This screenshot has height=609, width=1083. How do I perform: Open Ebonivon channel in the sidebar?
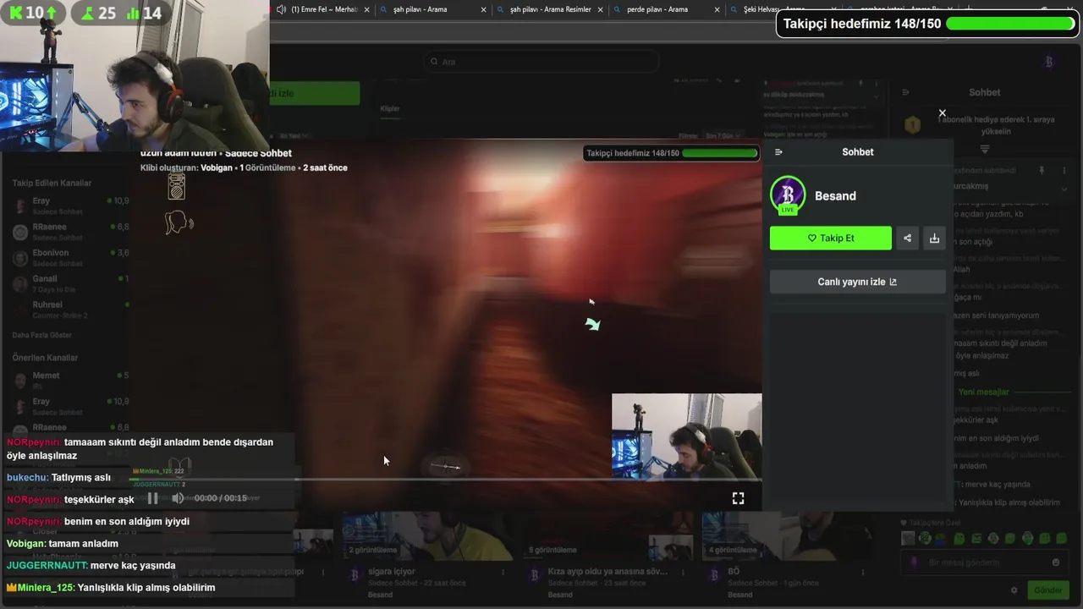tap(71, 258)
